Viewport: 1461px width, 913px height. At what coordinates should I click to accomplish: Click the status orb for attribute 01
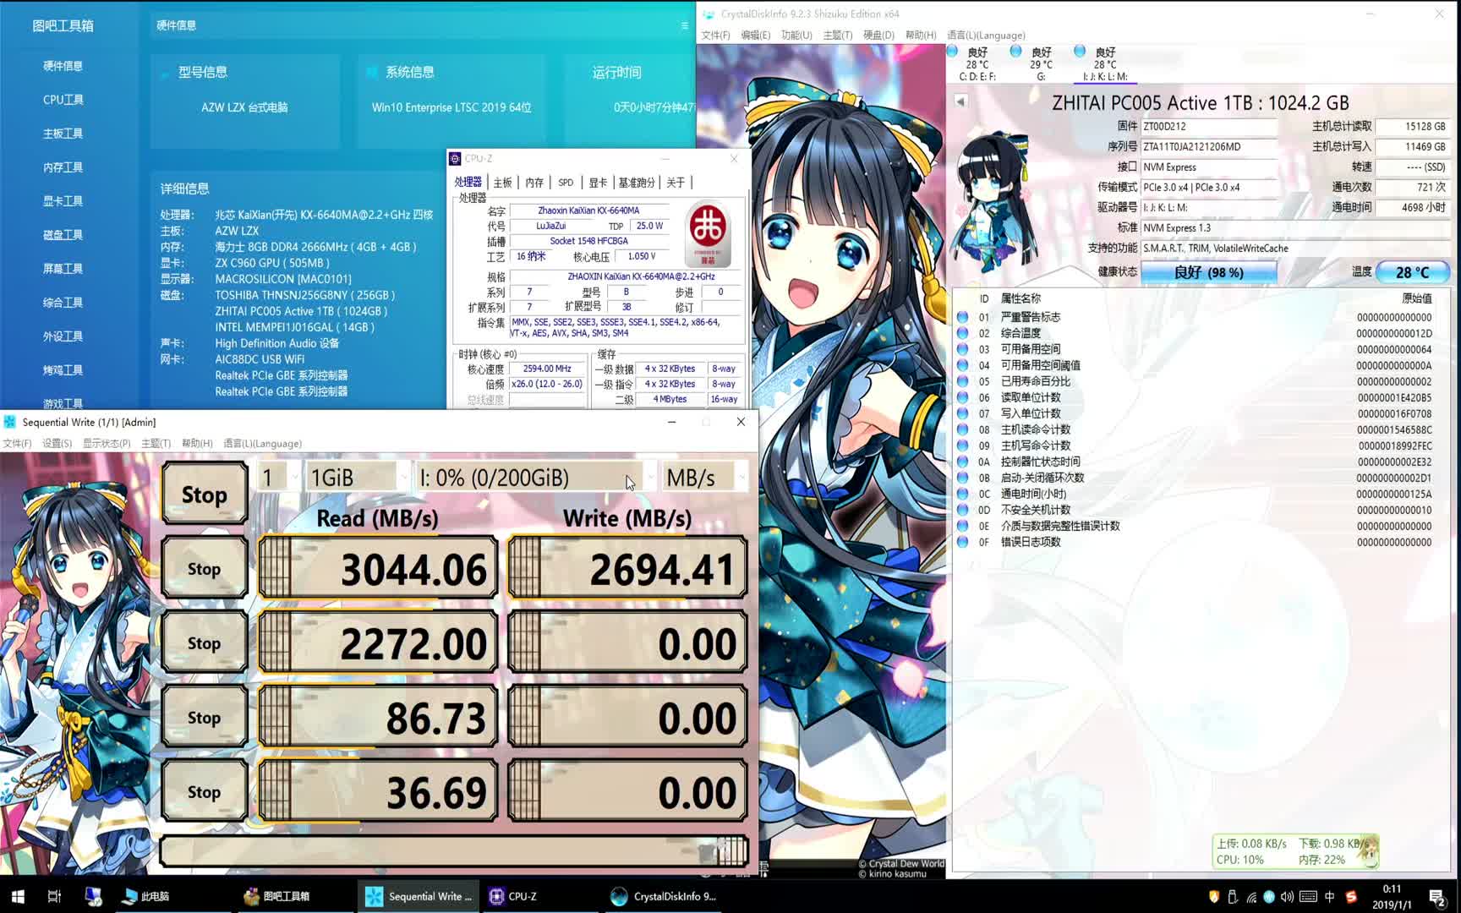click(x=962, y=317)
